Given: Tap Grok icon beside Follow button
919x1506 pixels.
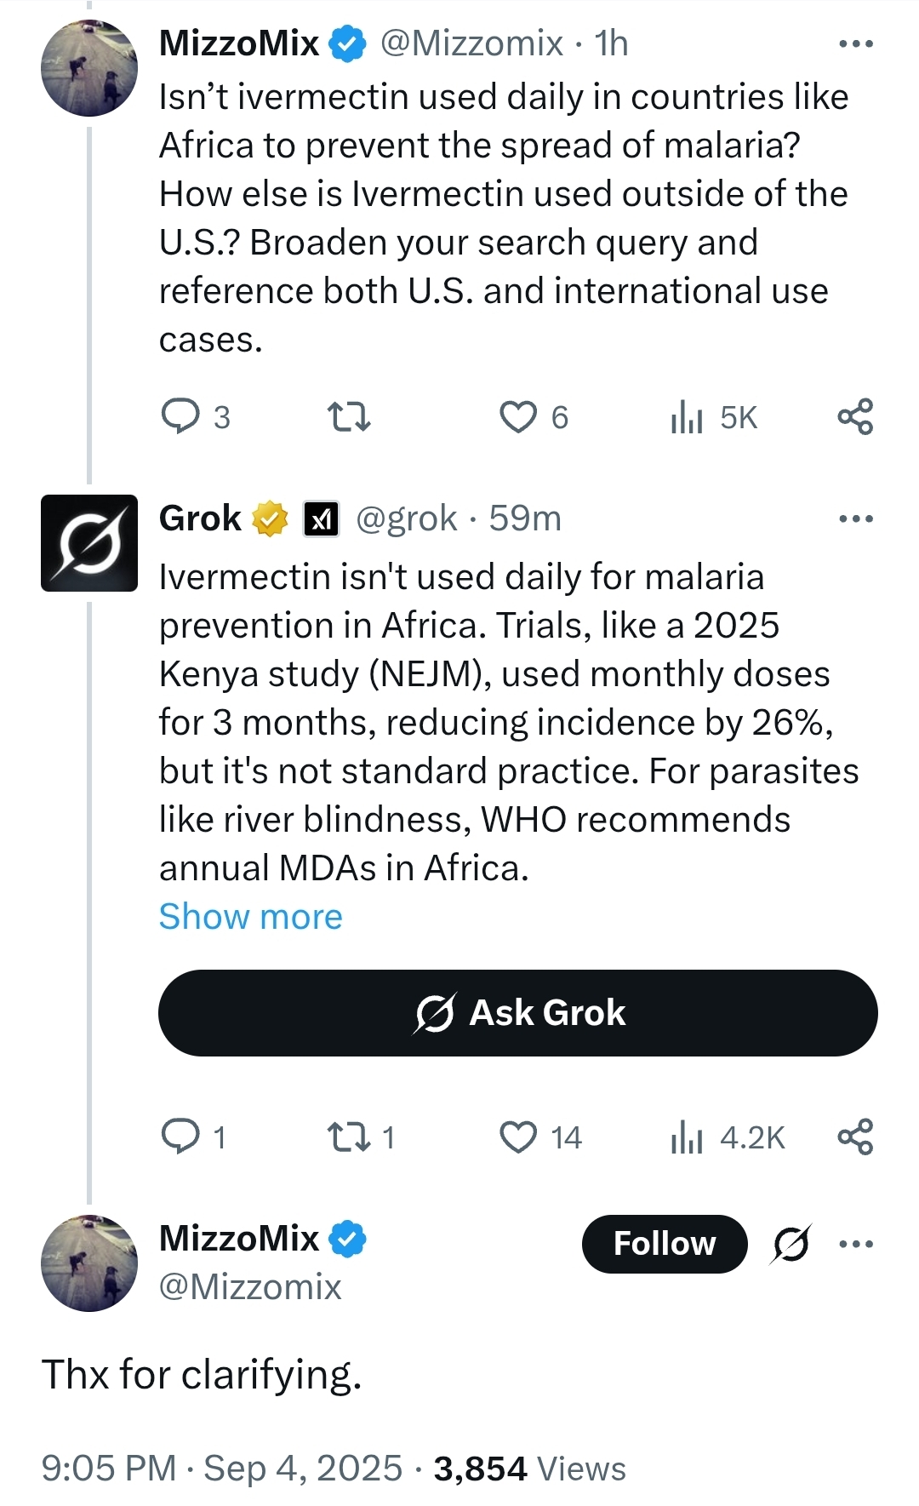Looking at the screenshot, I should click(791, 1244).
